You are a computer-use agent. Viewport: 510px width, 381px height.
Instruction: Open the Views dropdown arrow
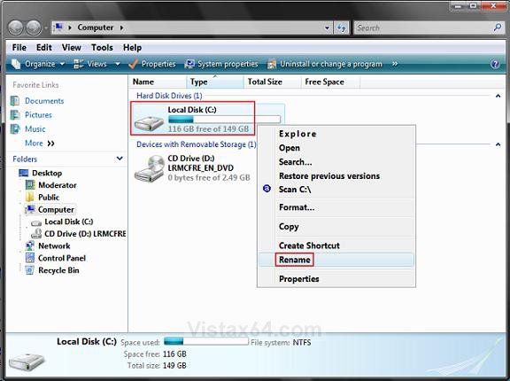tap(118, 64)
